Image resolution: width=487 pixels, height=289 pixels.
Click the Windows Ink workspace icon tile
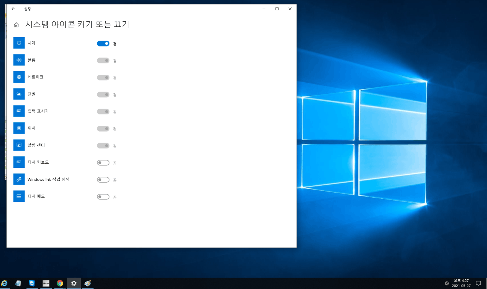point(19,179)
